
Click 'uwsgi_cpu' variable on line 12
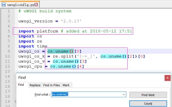30,66
